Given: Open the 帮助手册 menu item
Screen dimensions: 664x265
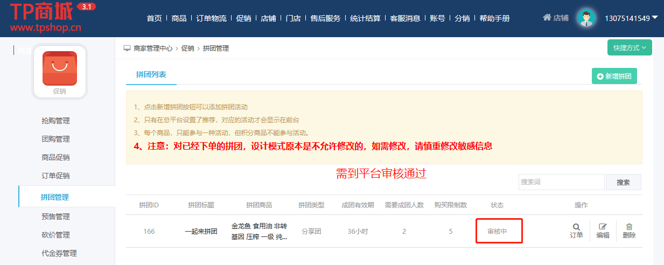Looking at the screenshot, I should click(494, 18).
